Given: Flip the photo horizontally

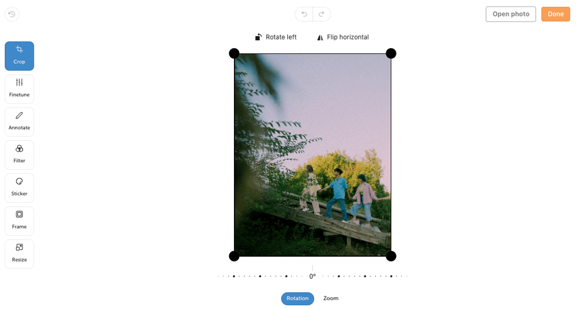Looking at the screenshot, I should tap(343, 37).
